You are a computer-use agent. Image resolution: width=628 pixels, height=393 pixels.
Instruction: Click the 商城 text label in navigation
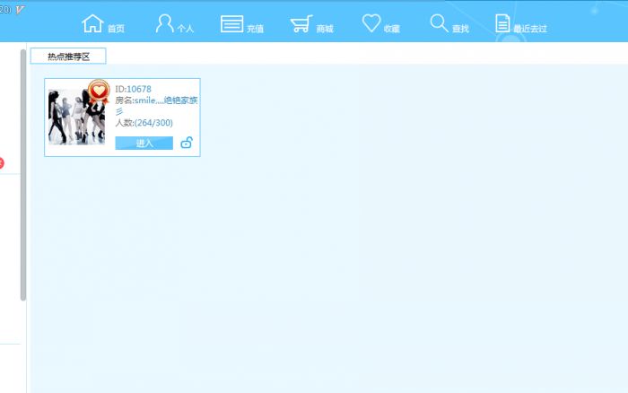[324, 29]
